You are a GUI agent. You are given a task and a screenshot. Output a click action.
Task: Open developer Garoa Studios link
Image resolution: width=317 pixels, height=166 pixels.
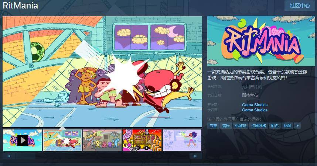pos(255,105)
